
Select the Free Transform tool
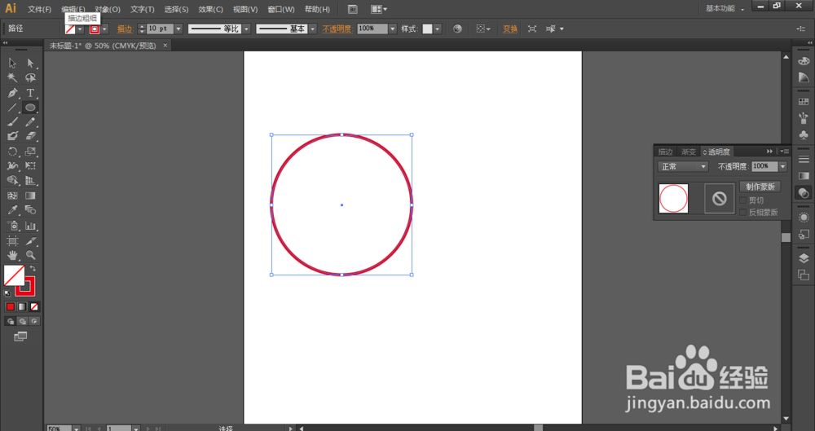pyautogui.click(x=30, y=166)
